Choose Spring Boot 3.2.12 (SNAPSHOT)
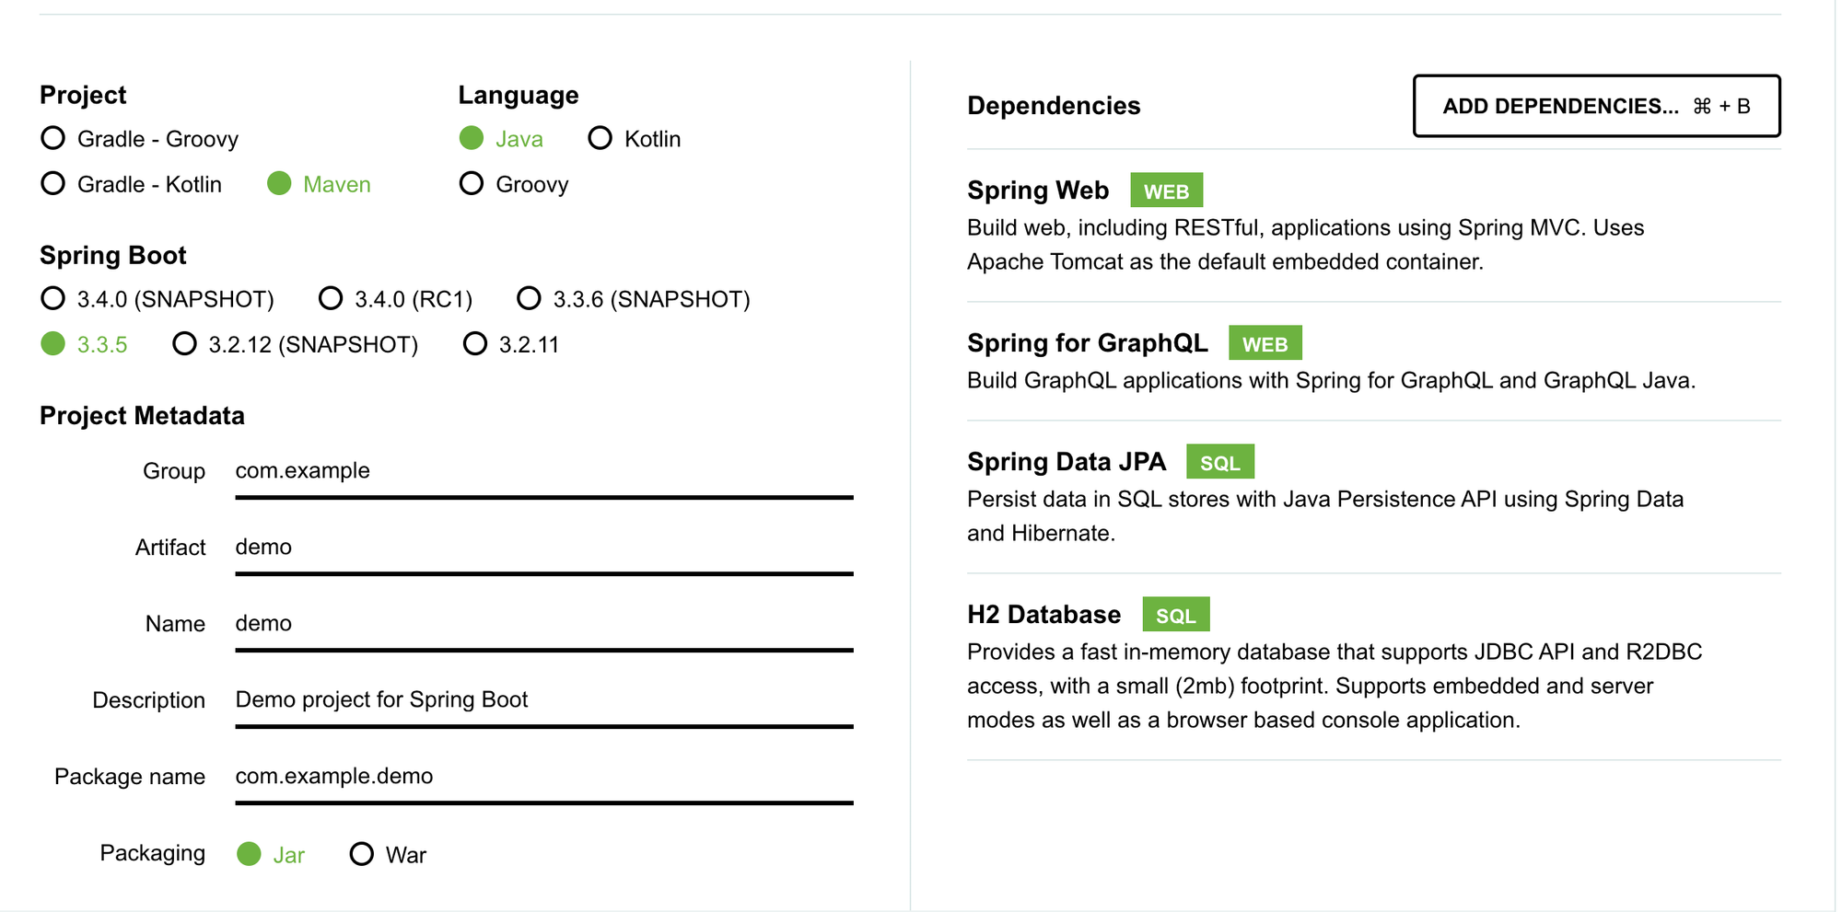This screenshot has width=1842, height=912. 185,344
